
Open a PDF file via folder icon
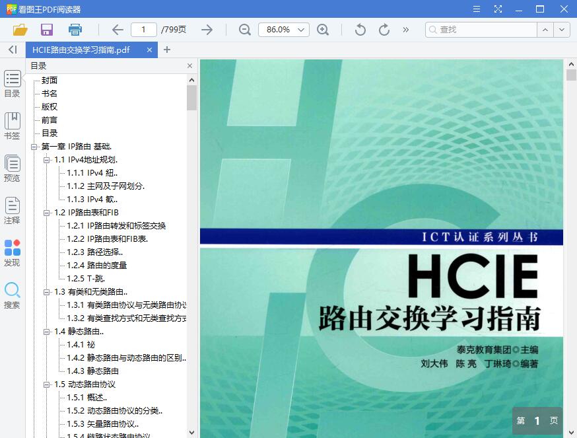pyautogui.click(x=19, y=29)
